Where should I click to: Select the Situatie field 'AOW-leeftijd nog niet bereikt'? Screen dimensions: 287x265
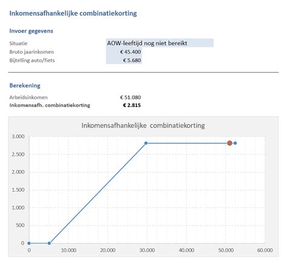click(x=160, y=43)
